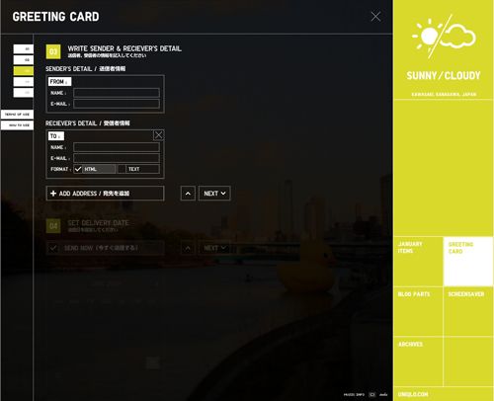Toggle the sound icon near Music Info
494x401 pixels.
tap(372, 394)
